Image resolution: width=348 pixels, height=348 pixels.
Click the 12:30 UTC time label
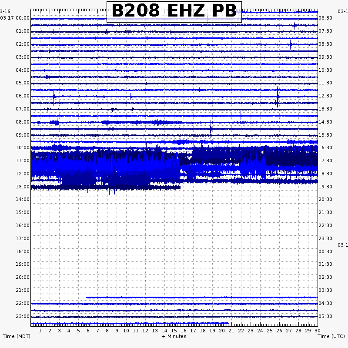coord(325,96)
